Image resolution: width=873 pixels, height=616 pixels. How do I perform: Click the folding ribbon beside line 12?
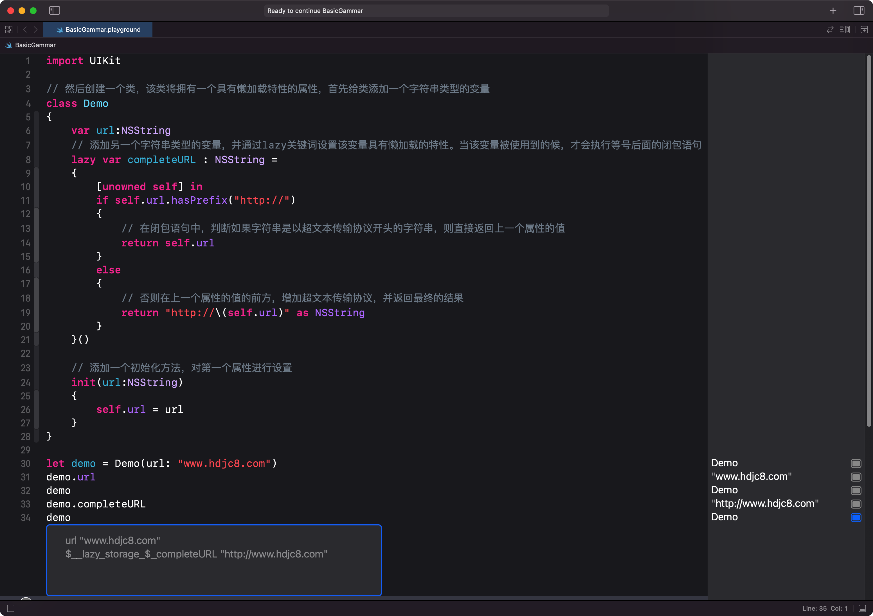[x=37, y=214]
